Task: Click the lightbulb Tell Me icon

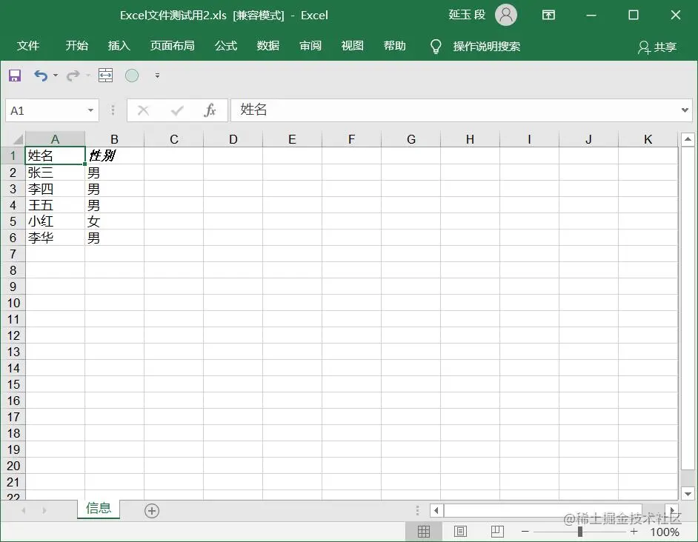Action: pos(436,47)
